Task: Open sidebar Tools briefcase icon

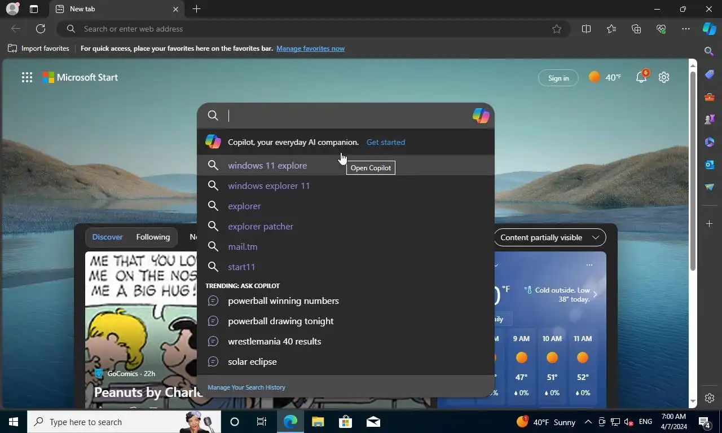Action: tap(710, 97)
